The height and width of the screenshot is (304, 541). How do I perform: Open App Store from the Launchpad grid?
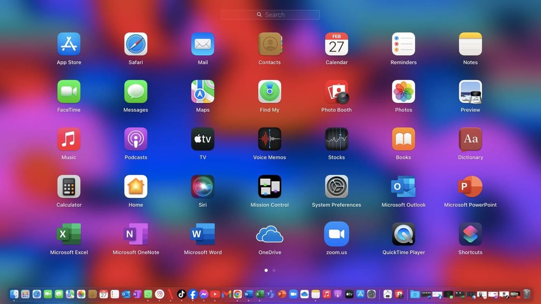[x=69, y=44]
